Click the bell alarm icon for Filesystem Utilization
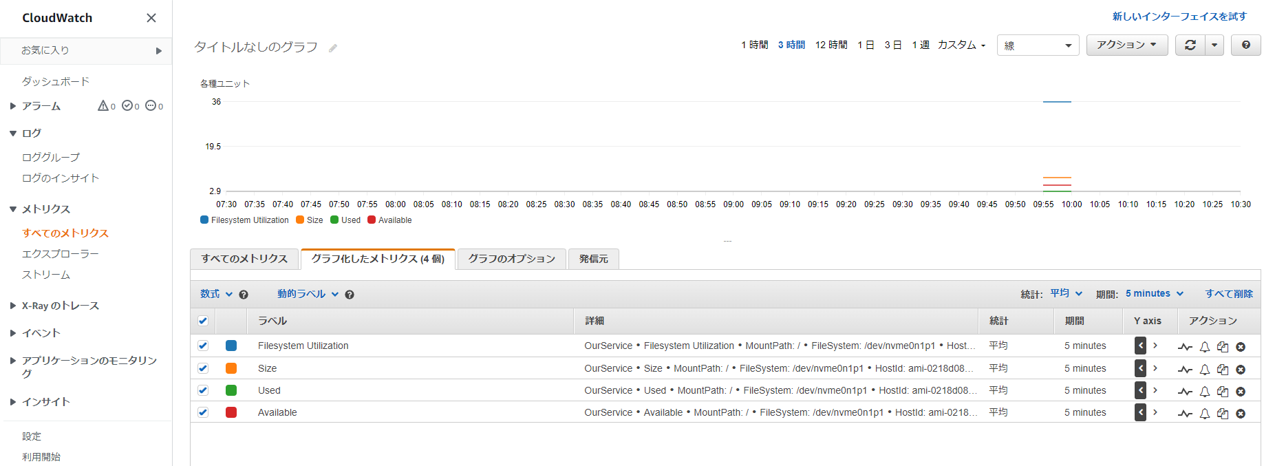 1204,347
